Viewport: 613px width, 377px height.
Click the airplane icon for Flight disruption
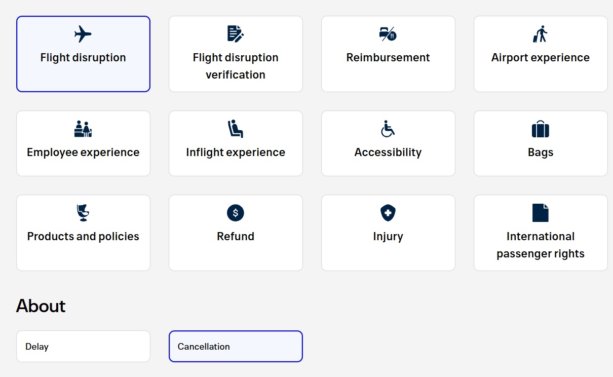(x=83, y=34)
